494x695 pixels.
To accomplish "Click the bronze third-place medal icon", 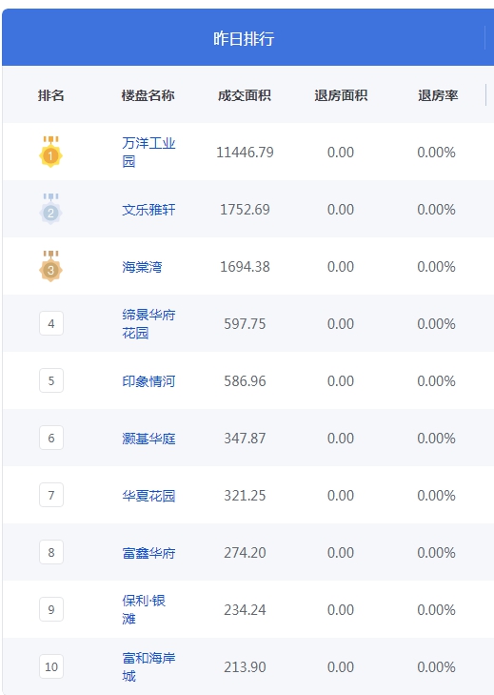I will tap(50, 266).
